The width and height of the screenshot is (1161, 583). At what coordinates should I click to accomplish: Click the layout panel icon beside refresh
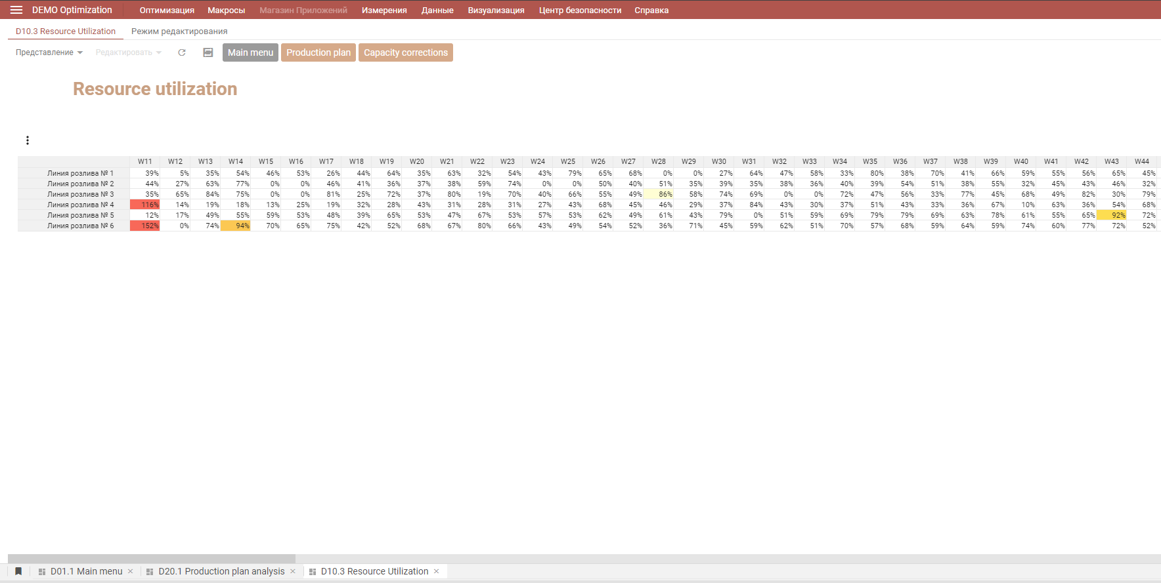click(x=208, y=52)
